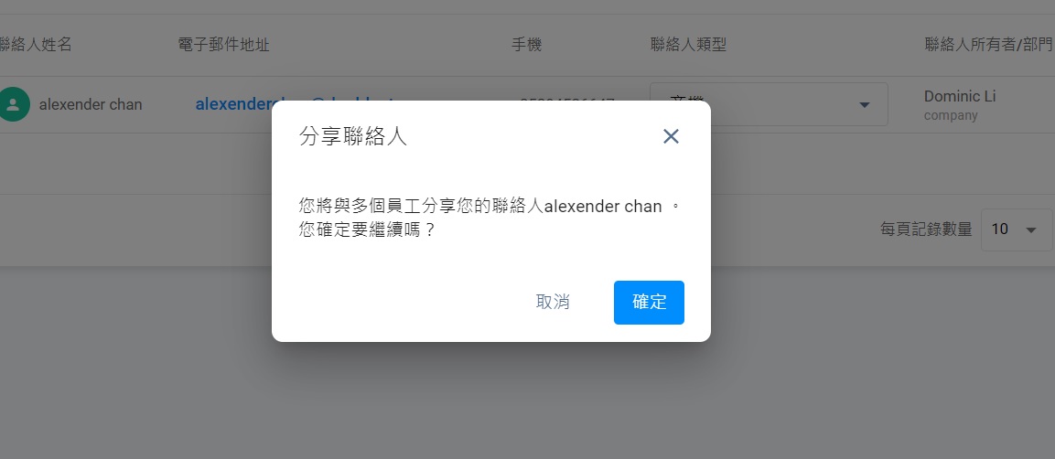Click the 手機 column header

pos(527,45)
